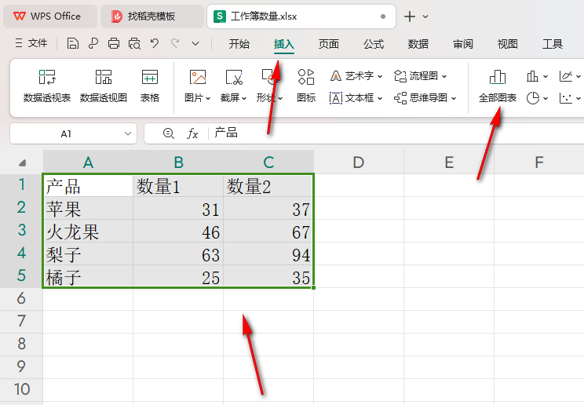The height and width of the screenshot is (405, 584).
Task: Open the WPS Office home tab
Action: [50, 16]
